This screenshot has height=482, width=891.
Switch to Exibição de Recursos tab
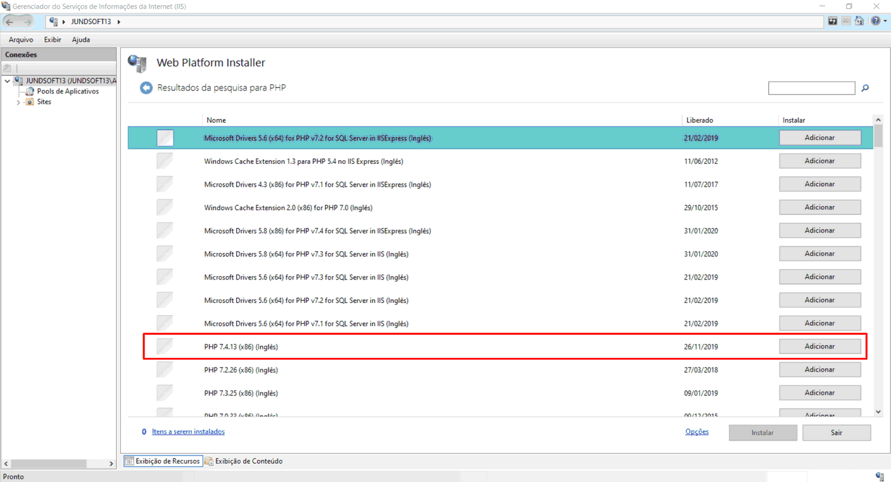163,461
